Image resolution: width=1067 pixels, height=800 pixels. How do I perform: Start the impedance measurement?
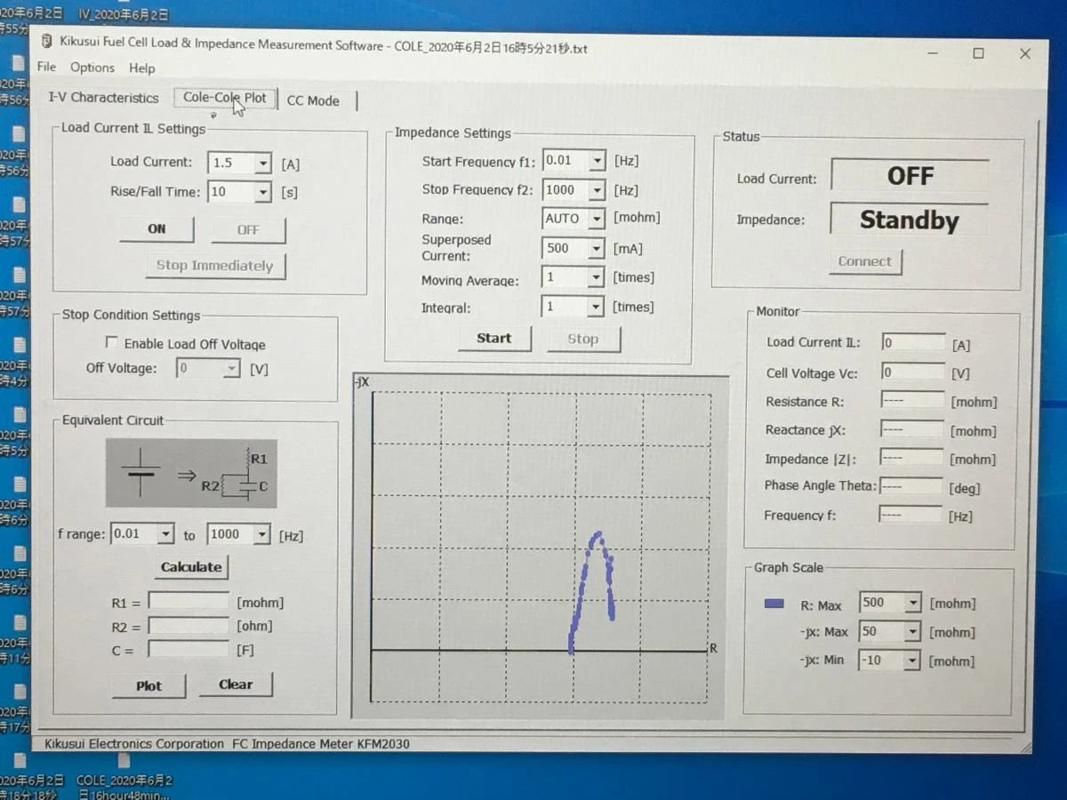pos(494,339)
